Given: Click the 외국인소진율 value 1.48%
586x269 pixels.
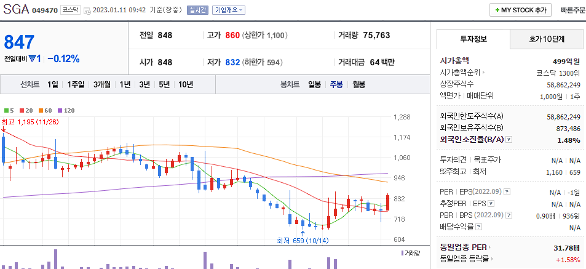Looking at the screenshot, I should tap(569, 140).
